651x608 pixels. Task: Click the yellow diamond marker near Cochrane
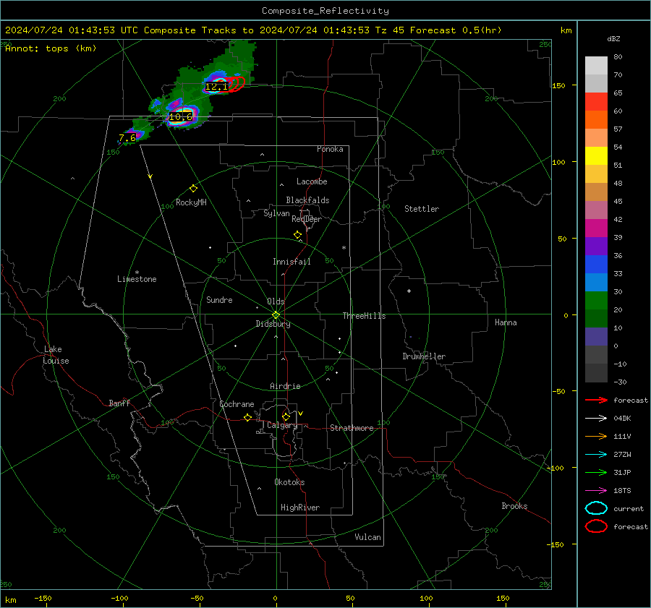[x=247, y=418]
